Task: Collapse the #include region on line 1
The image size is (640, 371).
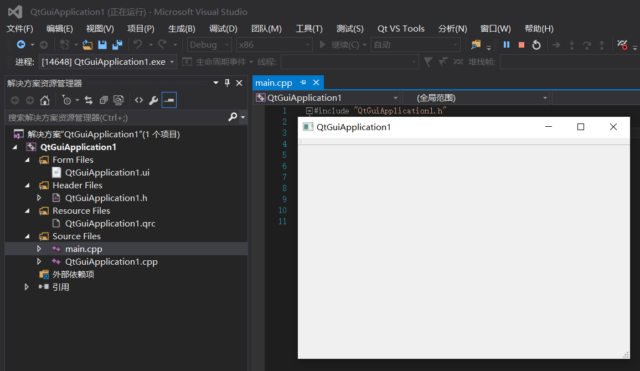Action: (309, 111)
